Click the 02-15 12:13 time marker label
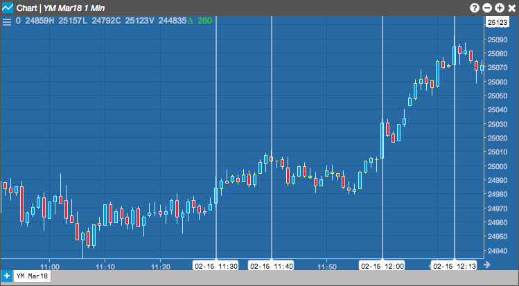Viewport: 519px width, 286px height. (x=455, y=266)
